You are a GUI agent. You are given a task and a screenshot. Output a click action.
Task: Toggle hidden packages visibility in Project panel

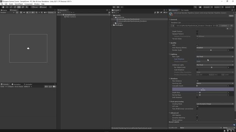[165, 12]
